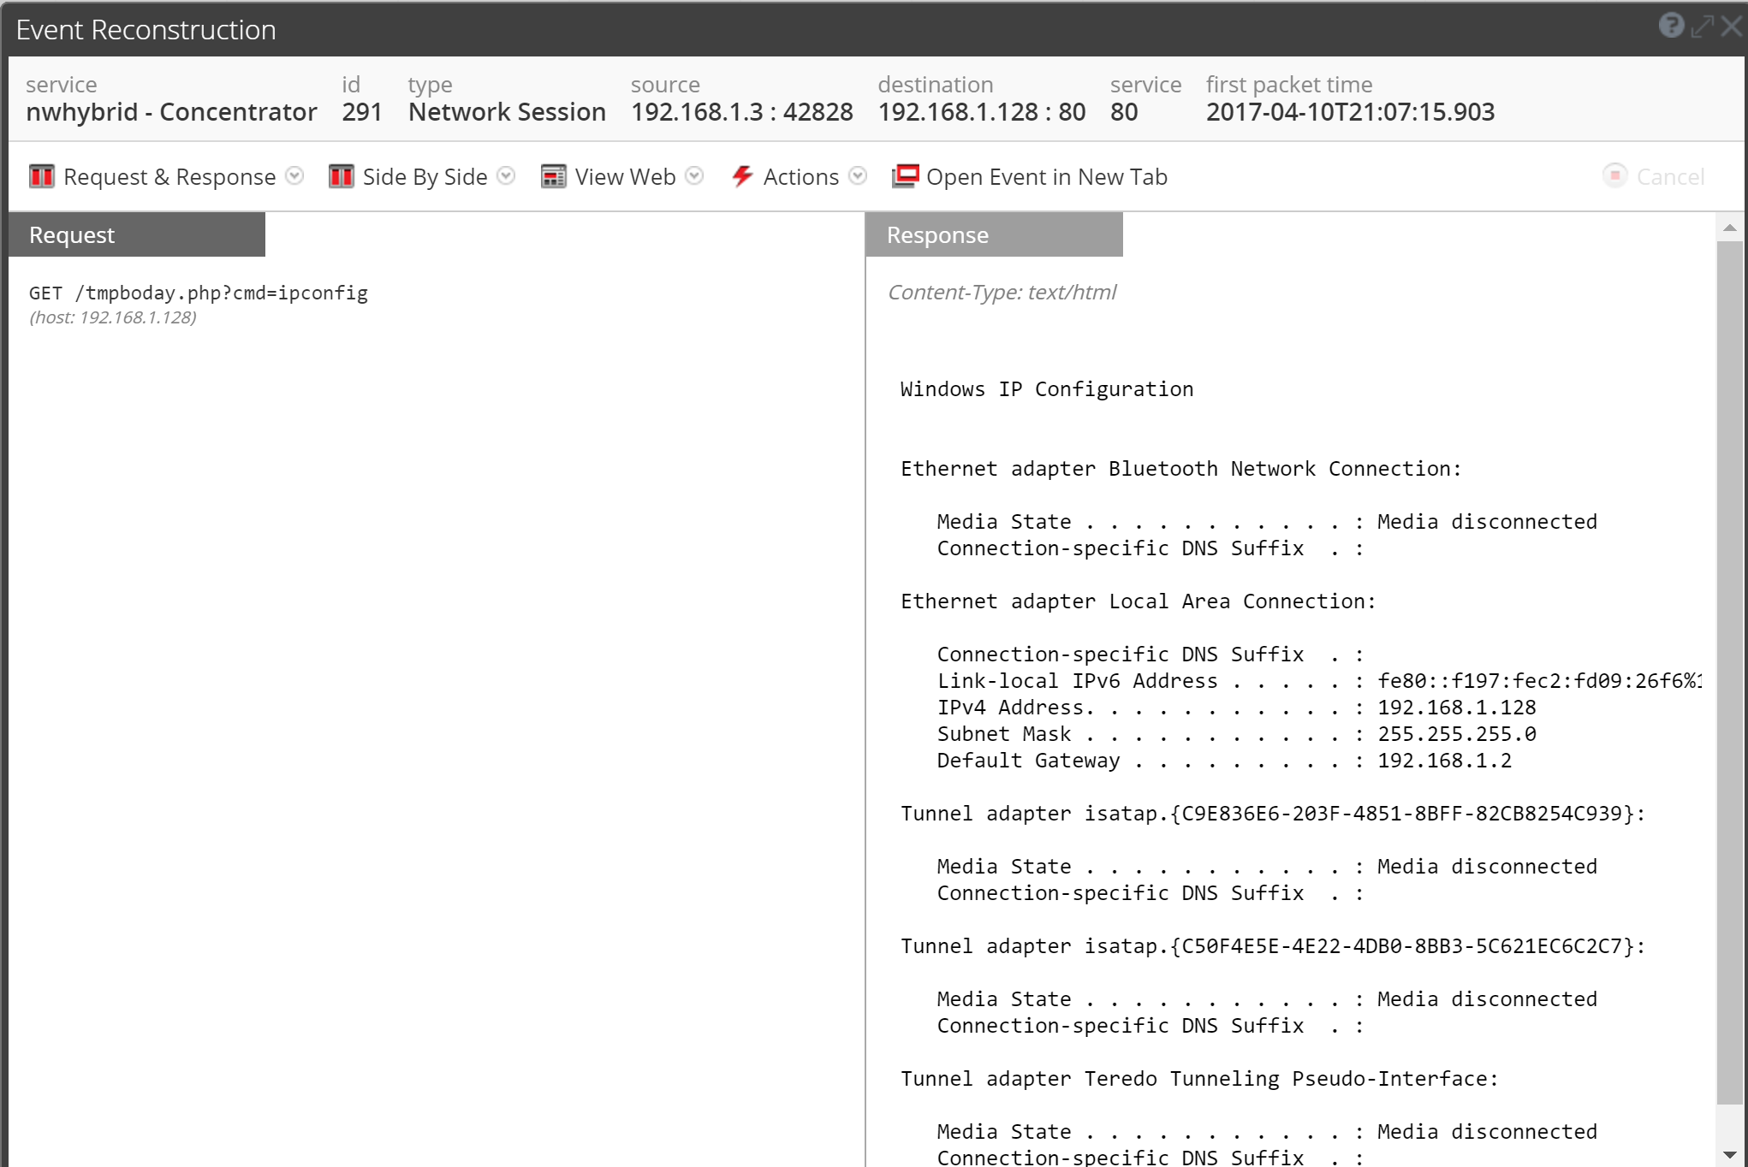Viewport: 1748px width, 1167px height.
Task: Click the expand-to-fullscreen icon
Action: click(x=1702, y=26)
